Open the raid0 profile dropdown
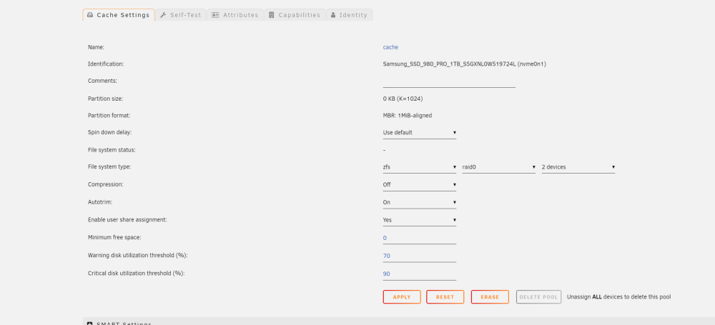715x325 pixels. pos(499,167)
